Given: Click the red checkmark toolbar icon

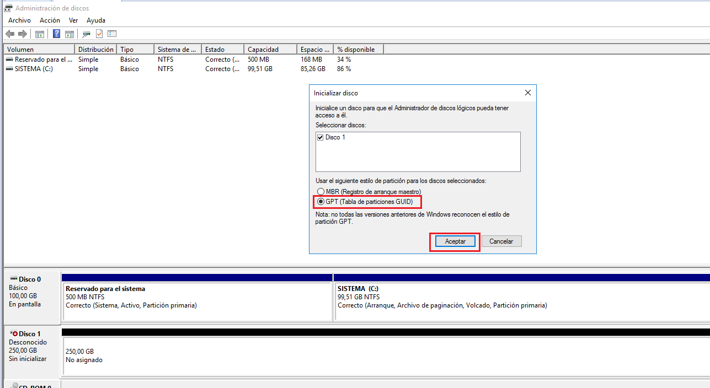Looking at the screenshot, I should (x=100, y=34).
